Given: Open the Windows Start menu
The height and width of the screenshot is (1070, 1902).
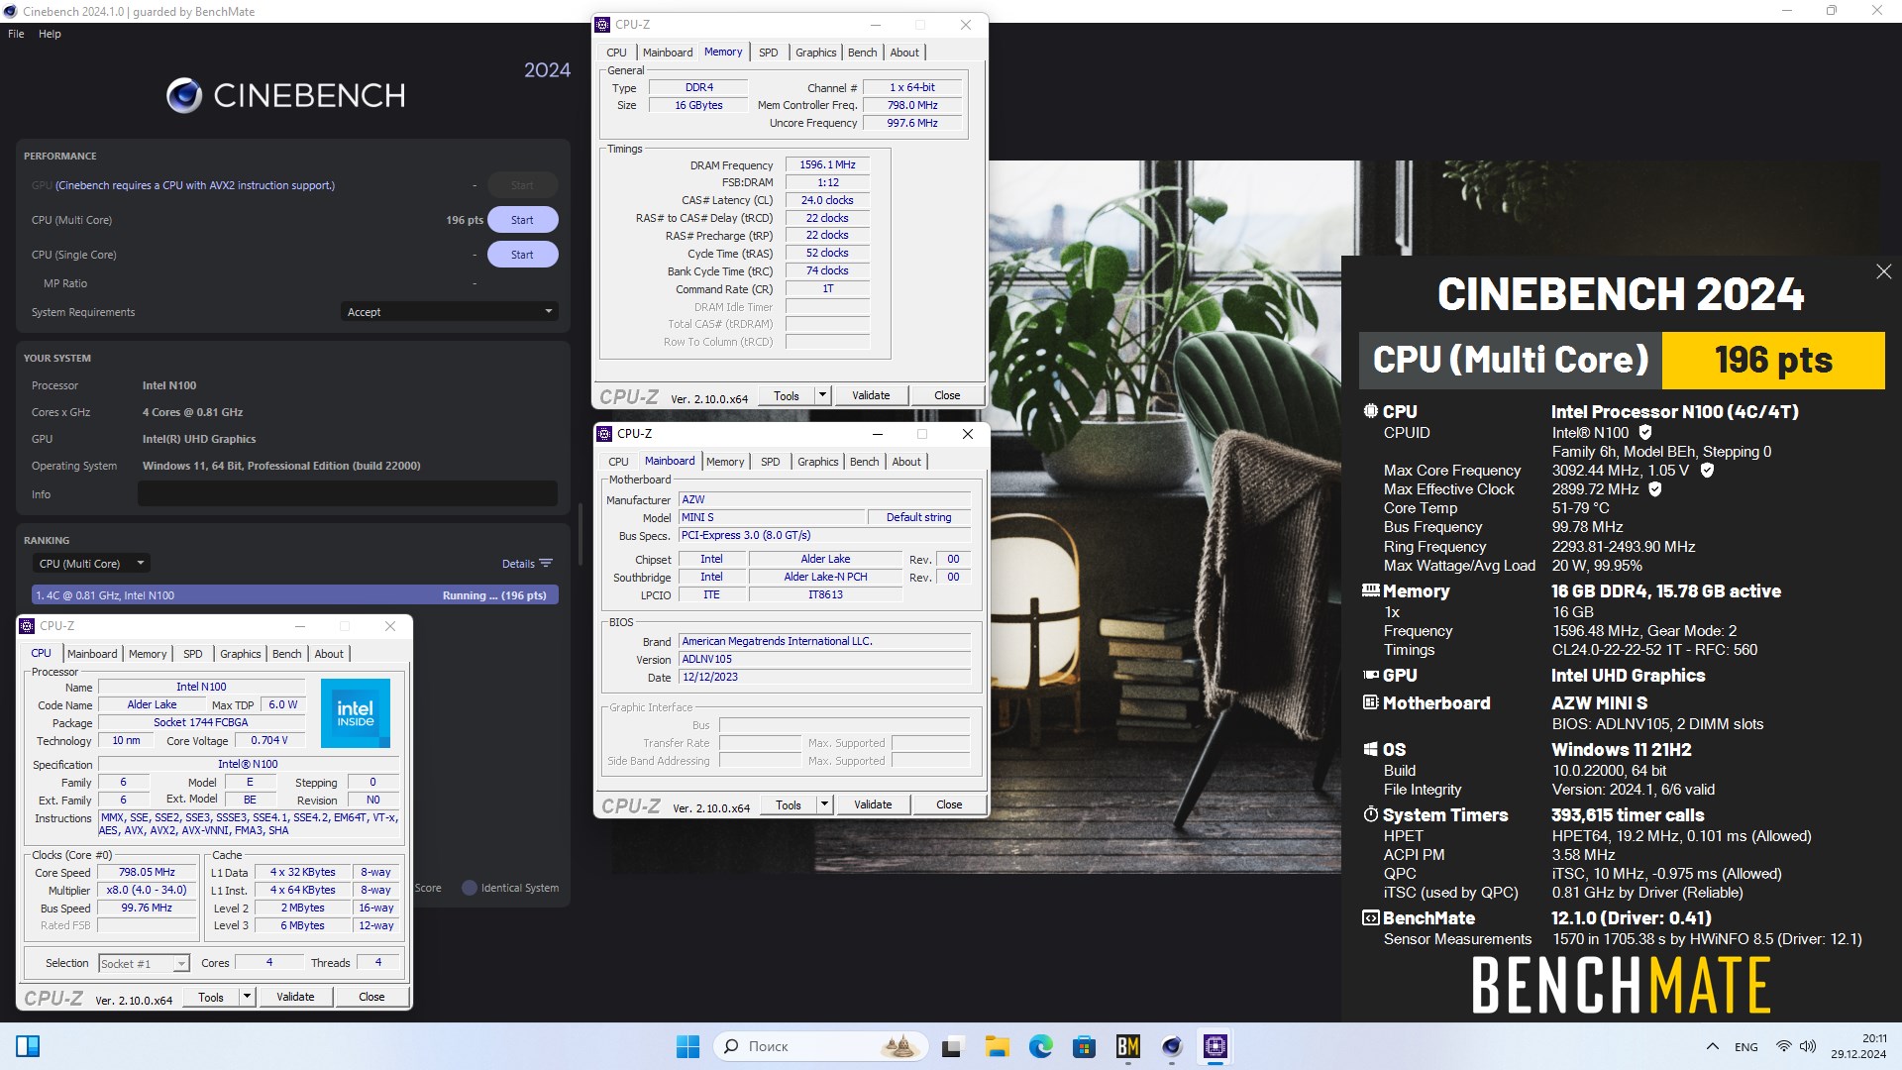Looking at the screenshot, I should pos(687,1046).
